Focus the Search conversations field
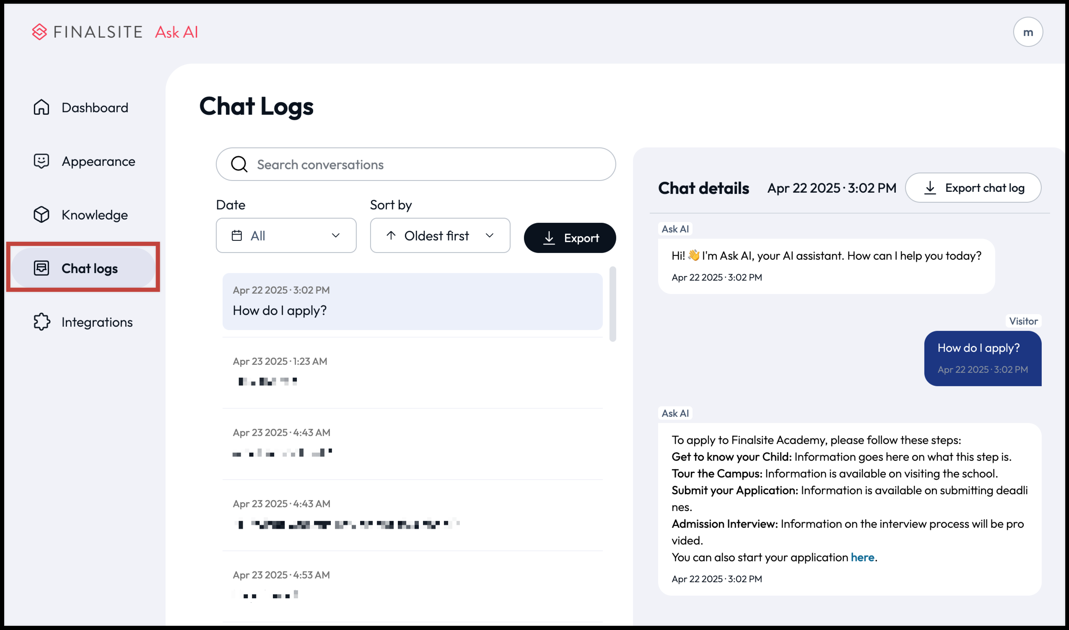 (x=415, y=164)
